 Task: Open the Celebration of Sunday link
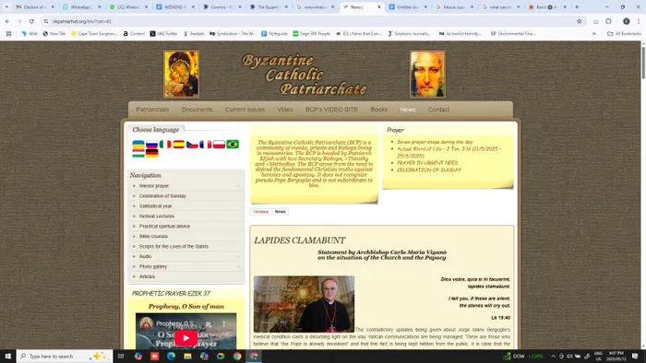tap(162, 196)
